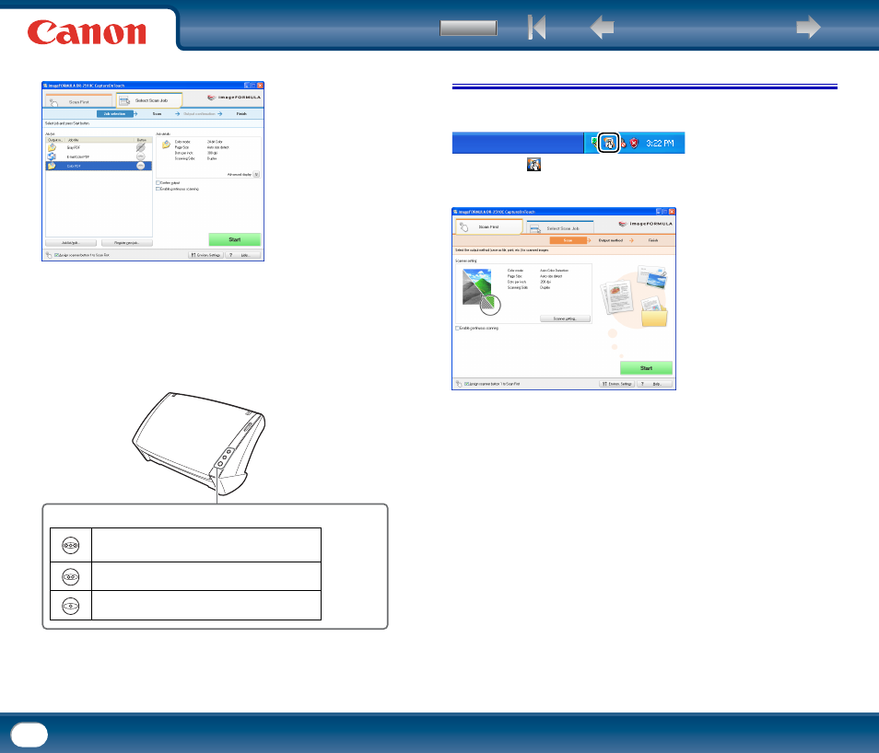Click the orange Scan step

click(x=568, y=240)
